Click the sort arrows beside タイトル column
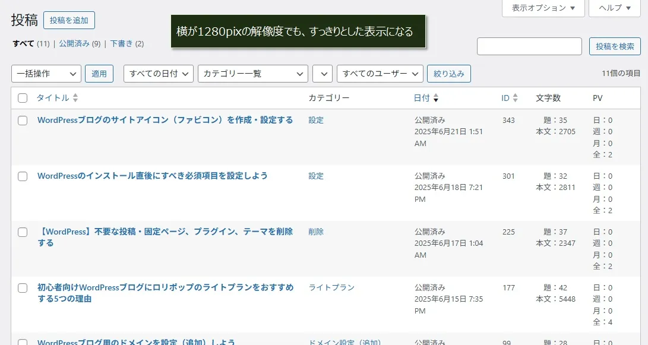The image size is (648, 345). click(x=75, y=98)
